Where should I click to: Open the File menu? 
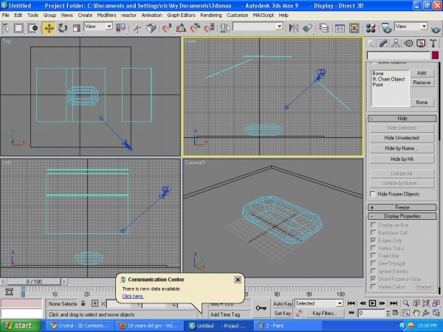(x=6, y=15)
